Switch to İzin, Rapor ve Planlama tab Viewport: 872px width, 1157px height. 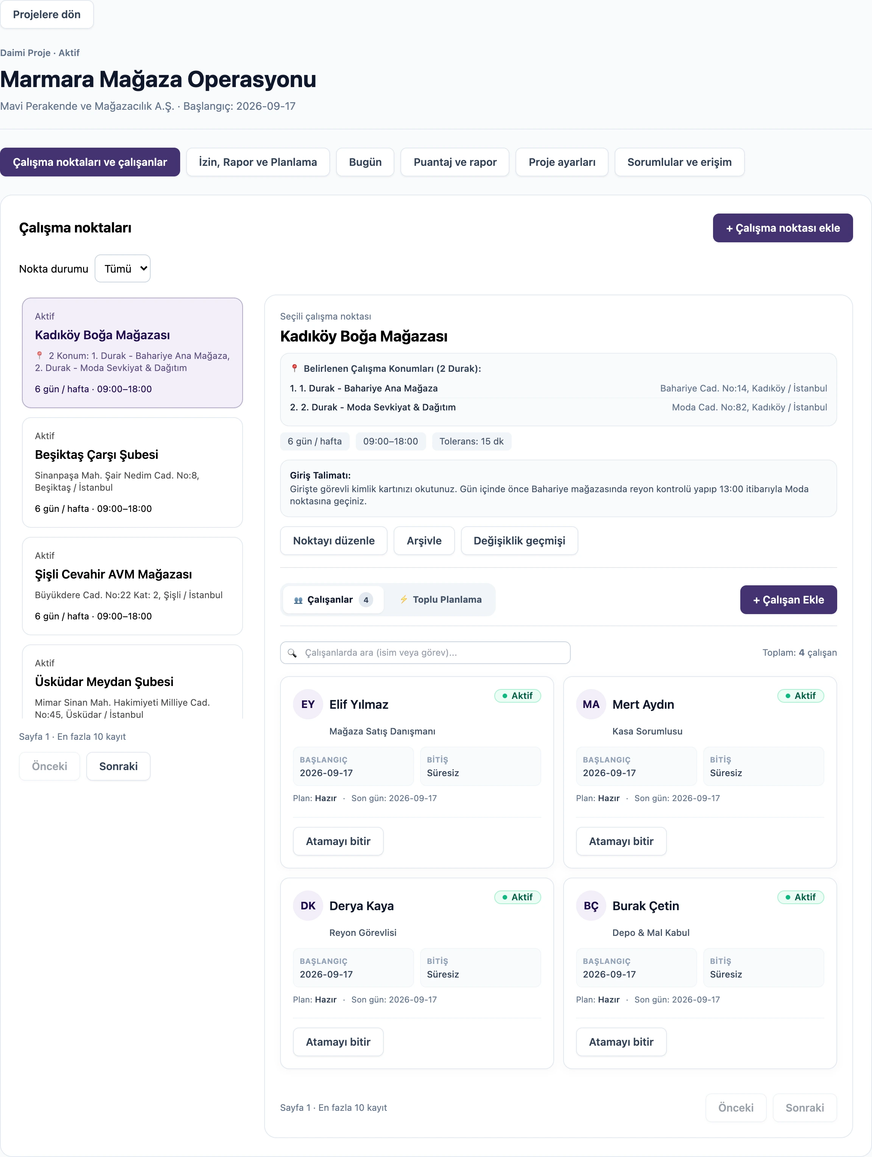258,162
